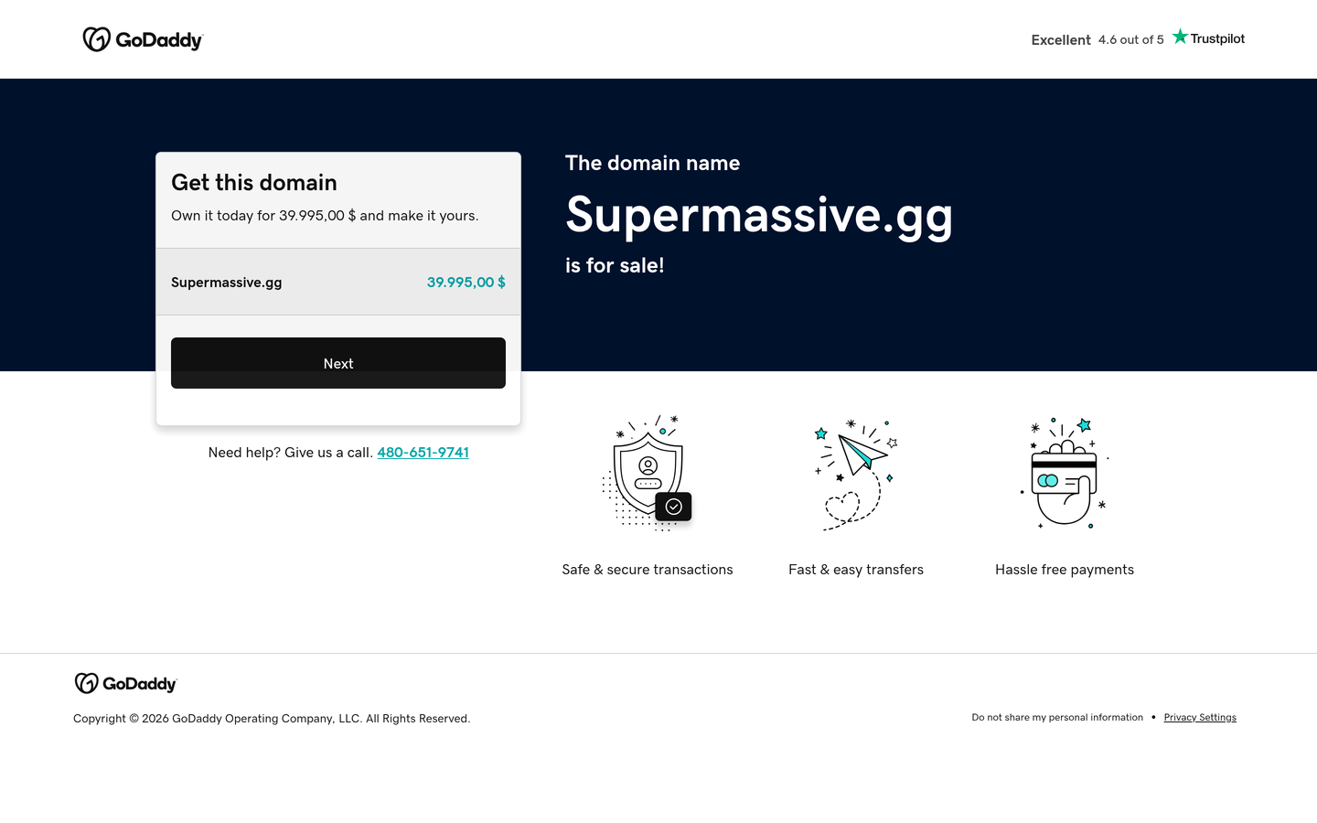
Task: Click the hand holding card payments icon
Action: (1065, 473)
